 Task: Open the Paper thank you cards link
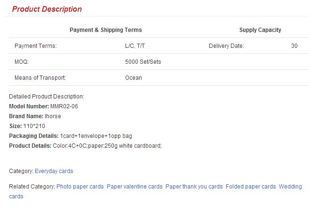coord(194,187)
